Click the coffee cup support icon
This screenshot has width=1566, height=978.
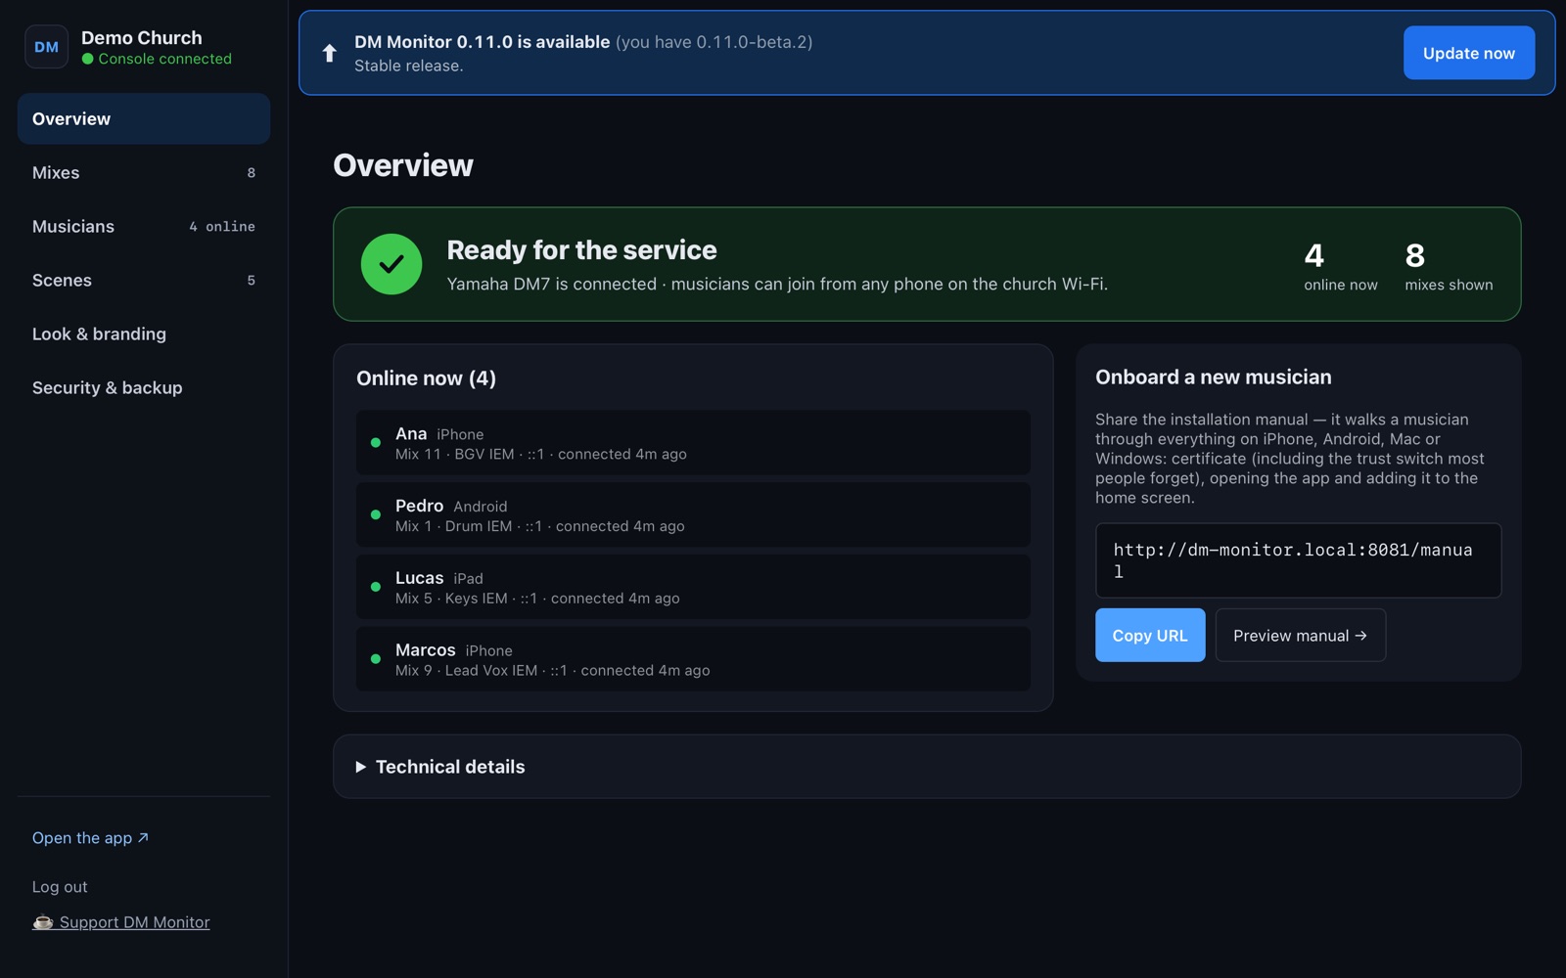pyautogui.click(x=43, y=921)
